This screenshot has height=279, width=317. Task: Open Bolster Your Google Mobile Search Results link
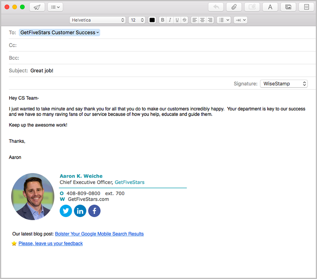pos(99,234)
